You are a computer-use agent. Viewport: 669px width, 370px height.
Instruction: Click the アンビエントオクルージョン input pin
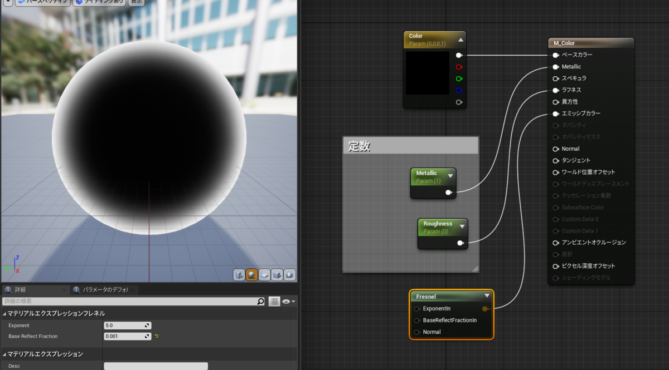point(556,243)
